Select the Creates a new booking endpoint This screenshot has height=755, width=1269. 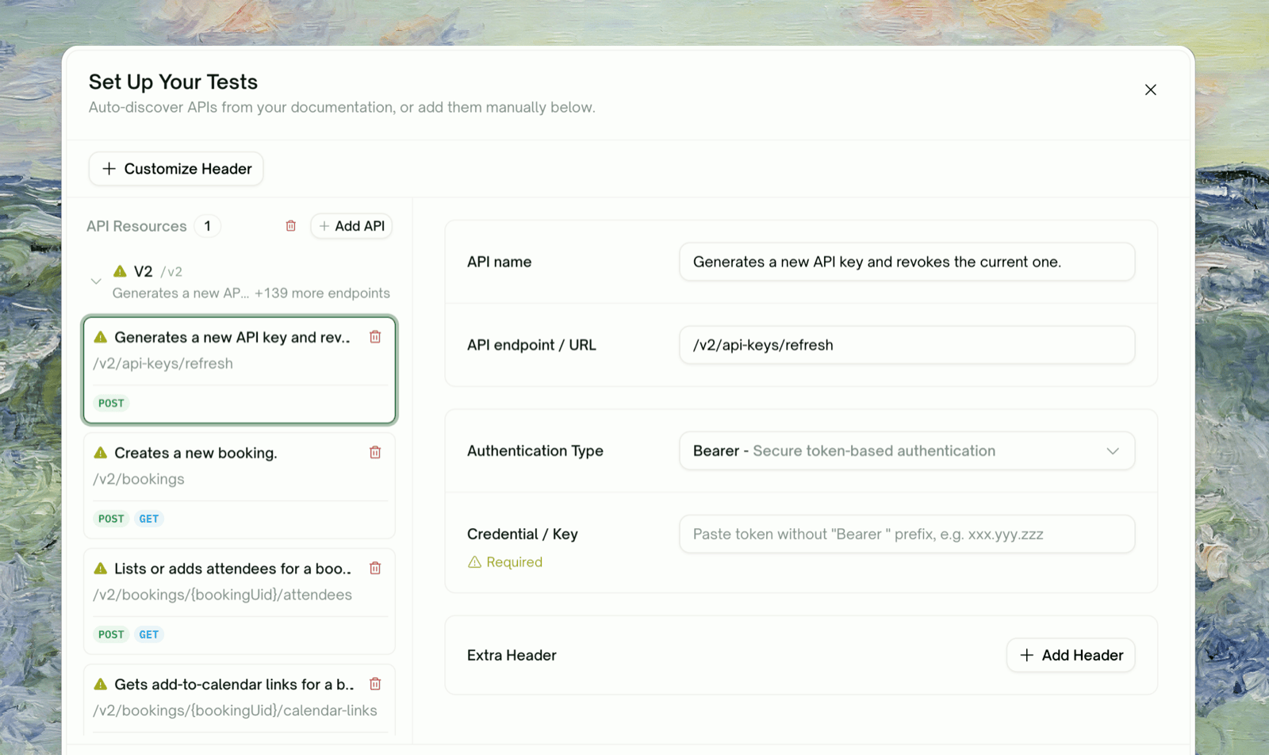240,485
